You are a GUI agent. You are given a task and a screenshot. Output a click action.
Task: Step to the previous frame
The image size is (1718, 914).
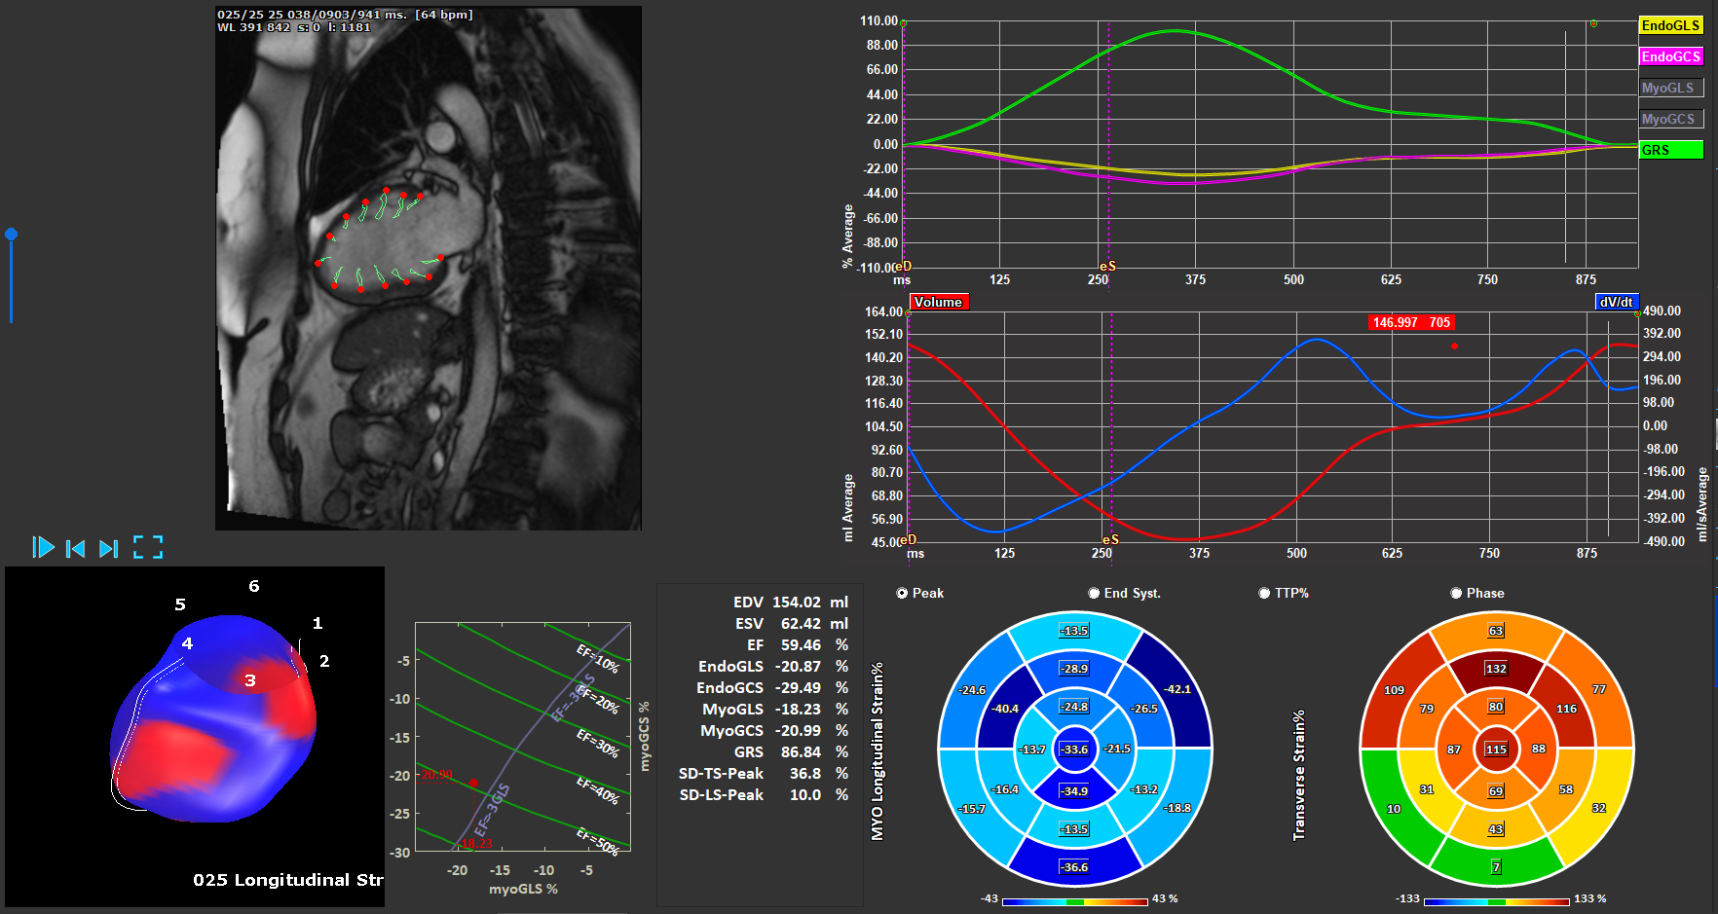75,548
